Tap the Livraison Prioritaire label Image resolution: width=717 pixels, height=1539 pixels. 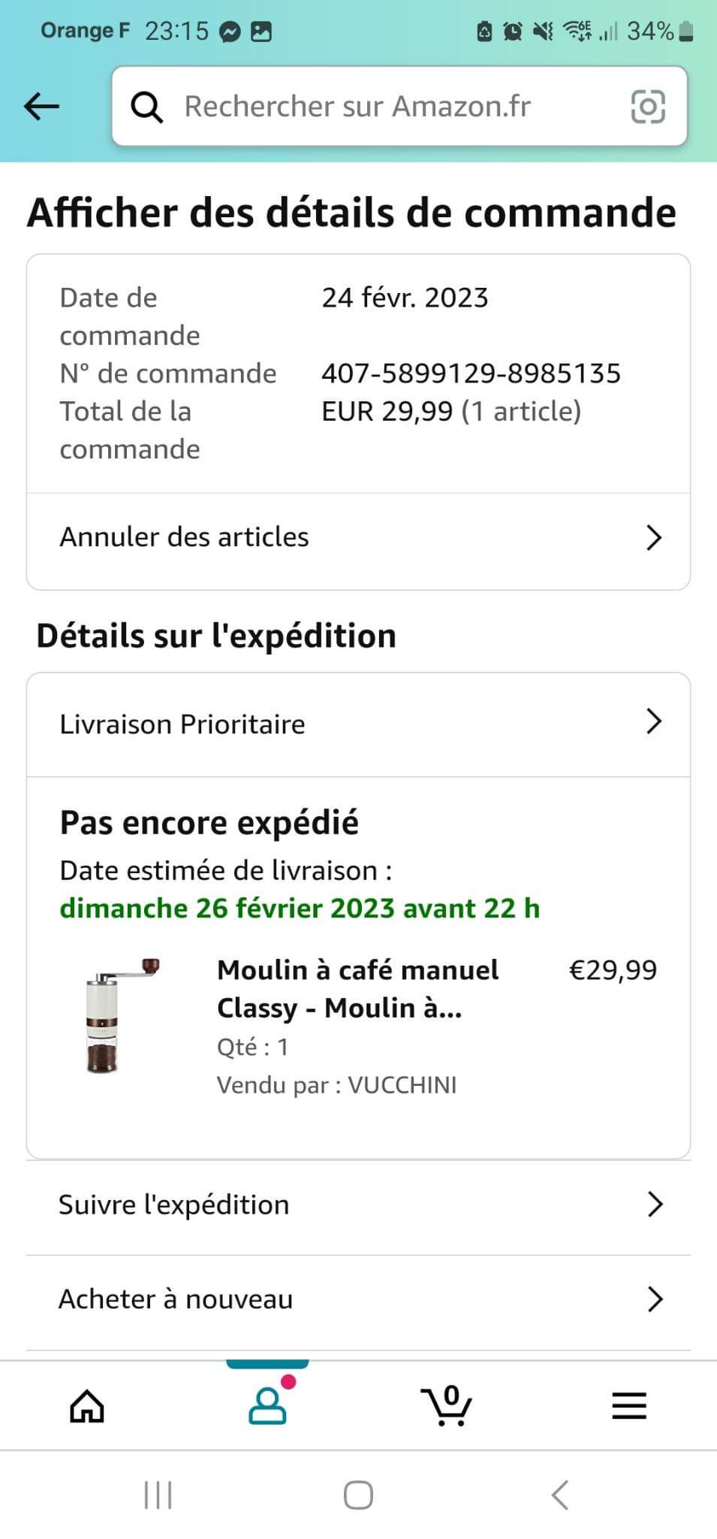(x=182, y=724)
